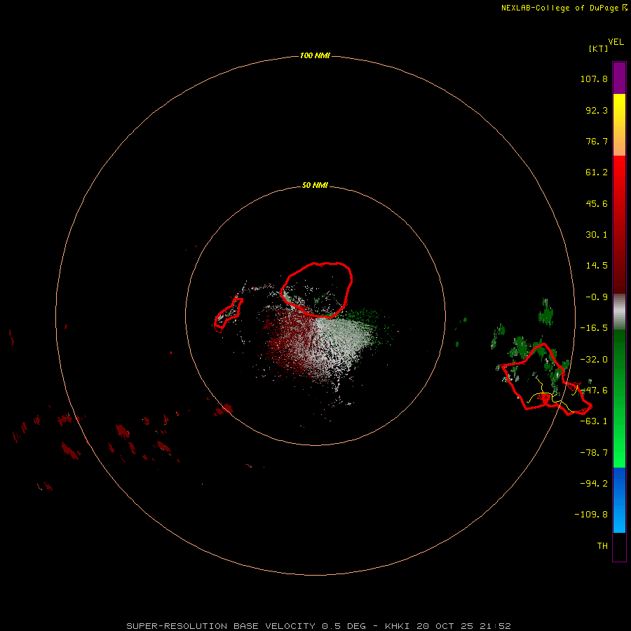This screenshot has width=631, height=631.
Task: Click the -94.2 velocity scale value
Action: pyautogui.click(x=594, y=484)
